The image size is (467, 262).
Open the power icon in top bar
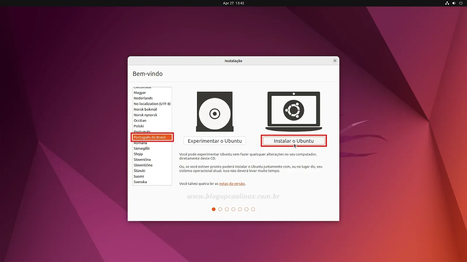pyautogui.click(x=461, y=3)
